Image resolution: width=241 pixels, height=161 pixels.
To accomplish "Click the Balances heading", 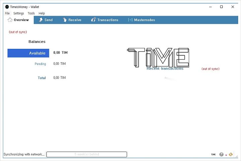I will [37, 42].
